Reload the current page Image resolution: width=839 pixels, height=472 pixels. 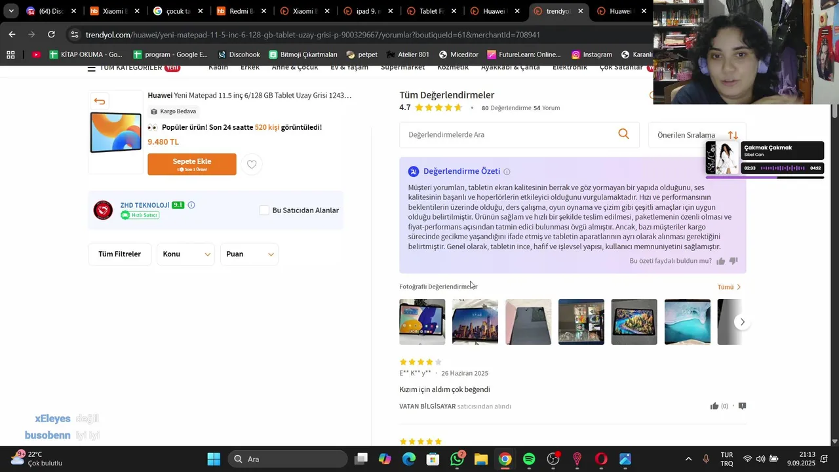pos(51,34)
